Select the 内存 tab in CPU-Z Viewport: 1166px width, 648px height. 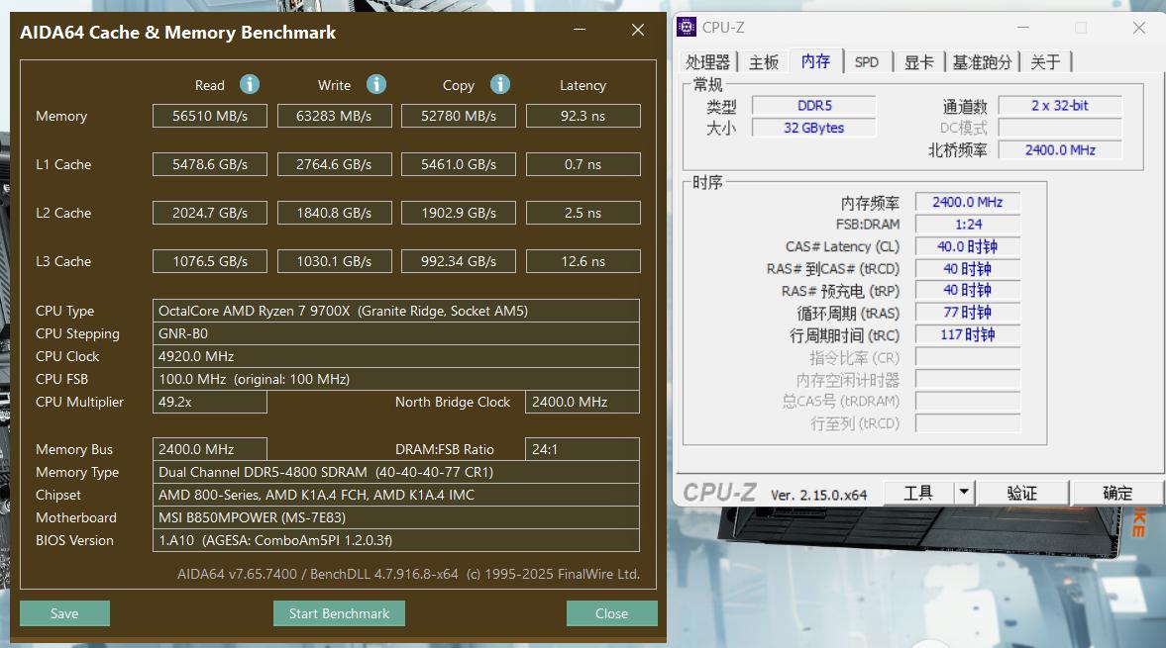(815, 61)
